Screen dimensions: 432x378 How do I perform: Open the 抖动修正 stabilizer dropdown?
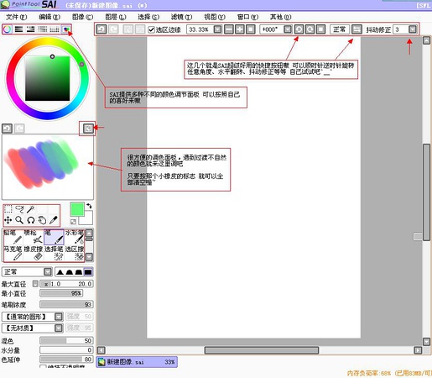point(413,29)
